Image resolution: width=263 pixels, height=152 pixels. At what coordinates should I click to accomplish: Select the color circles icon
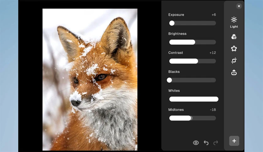(234, 37)
